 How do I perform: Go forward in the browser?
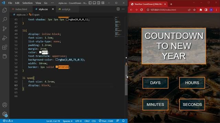click(x=136, y=10)
